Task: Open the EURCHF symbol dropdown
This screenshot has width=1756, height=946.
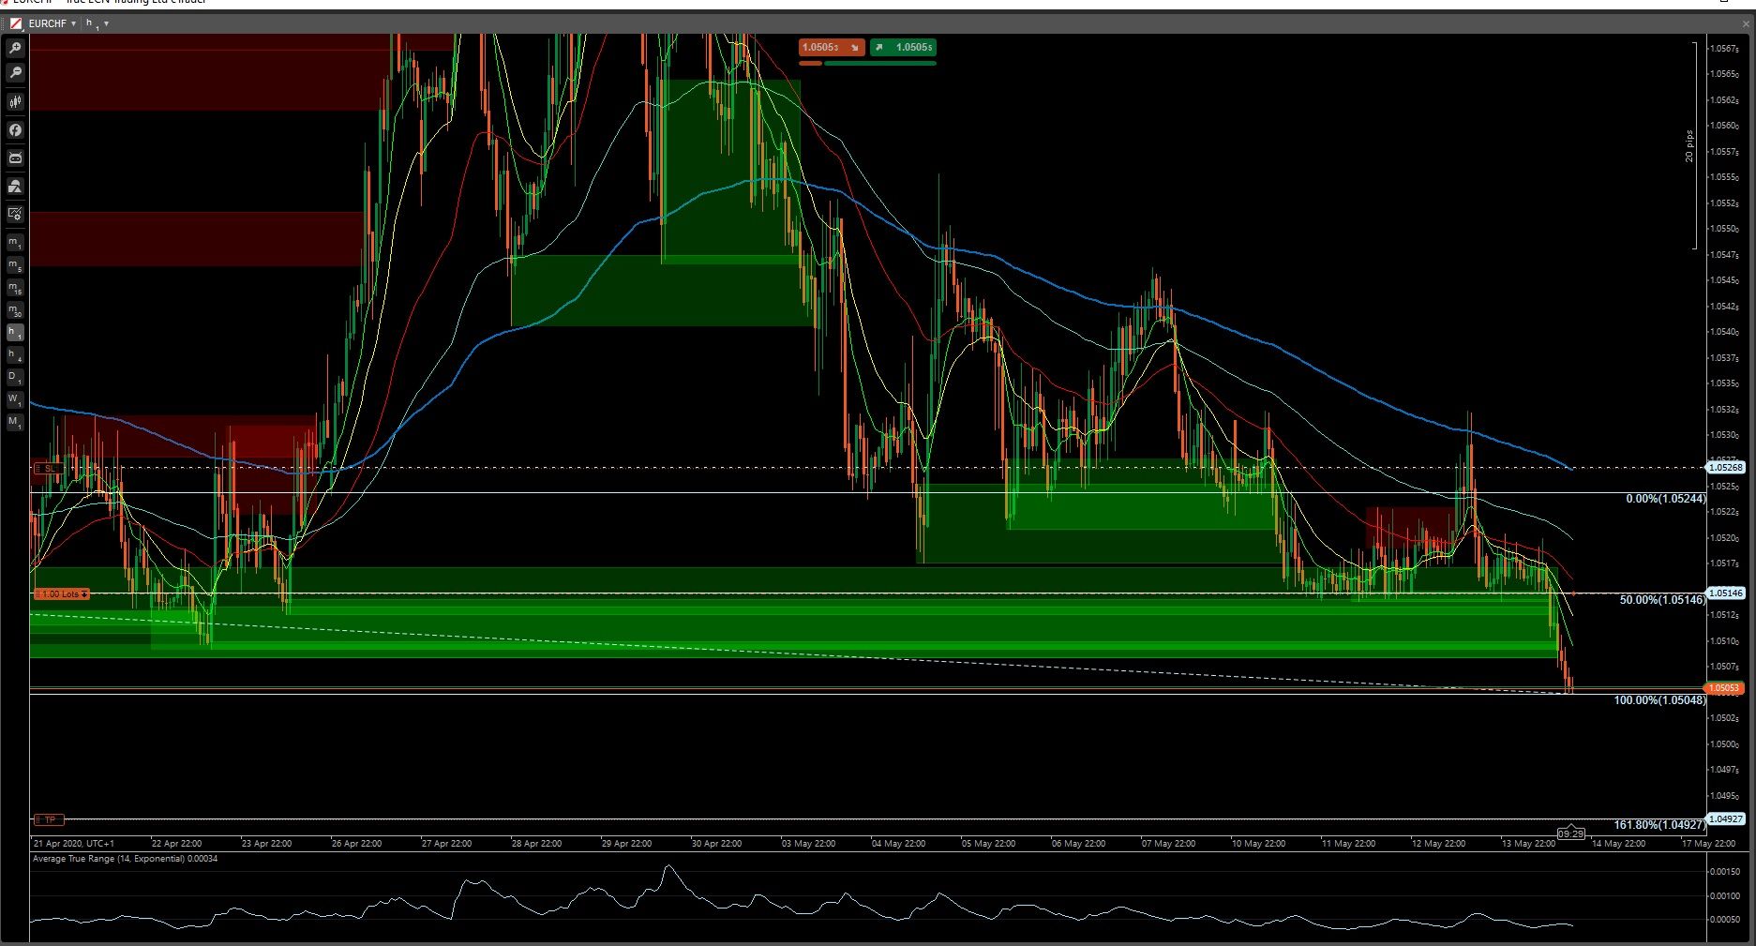Action: point(53,23)
